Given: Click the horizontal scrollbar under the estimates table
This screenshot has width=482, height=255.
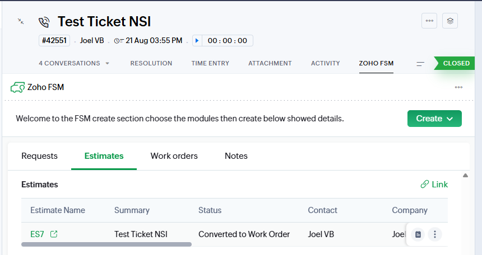Looking at the screenshot, I should [x=106, y=244].
